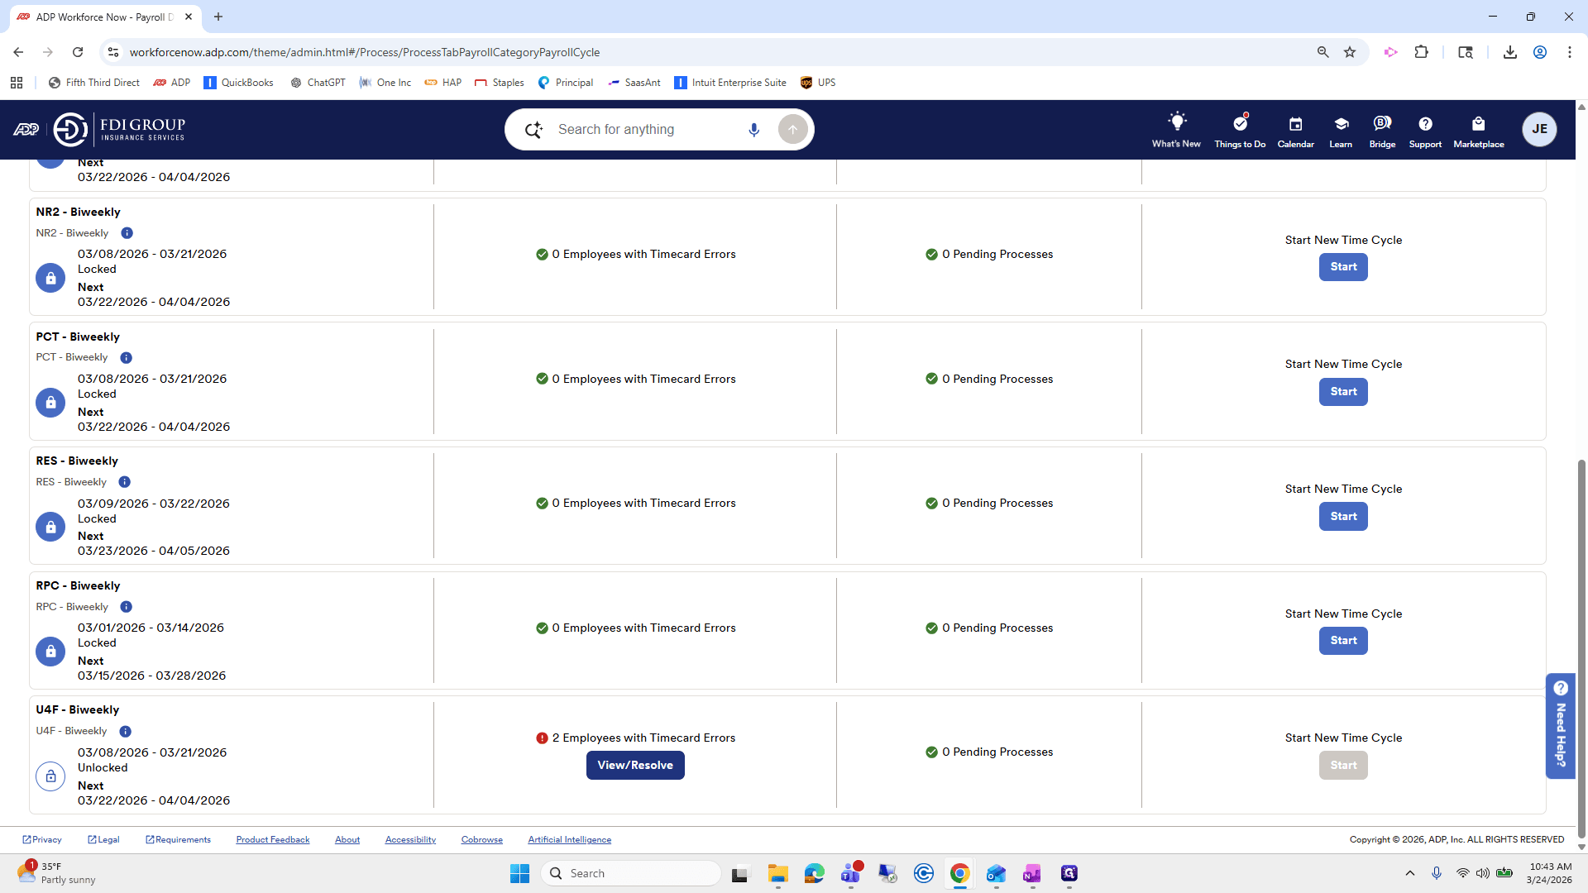Start new time cycle for RES

[x=1343, y=517]
